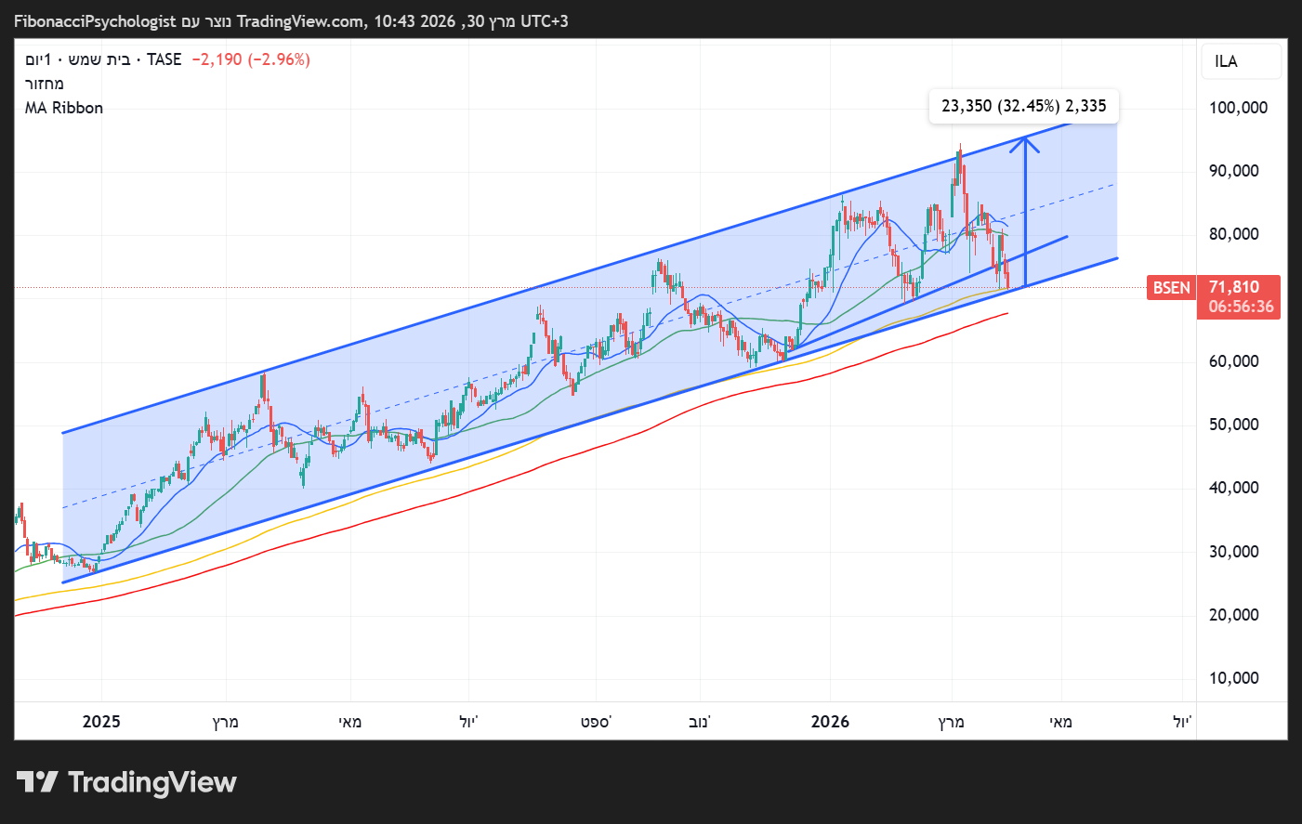Click the 50,000 price axis label
Image resolution: width=1302 pixels, height=824 pixels.
tap(1234, 425)
